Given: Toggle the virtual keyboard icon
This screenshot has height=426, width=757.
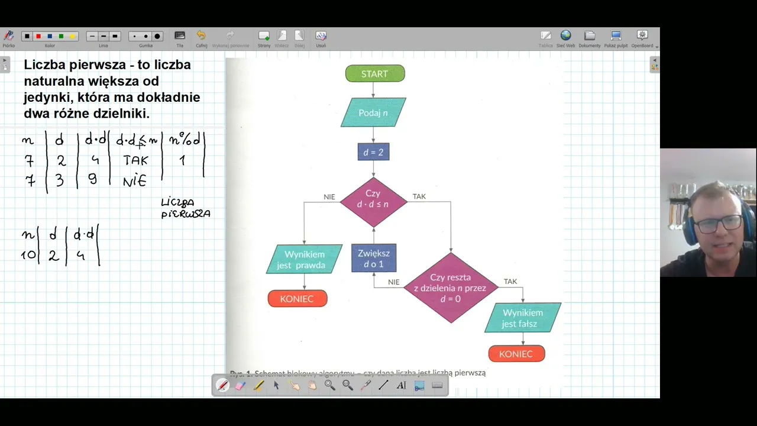Looking at the screenshot, I should click(438, 386).
